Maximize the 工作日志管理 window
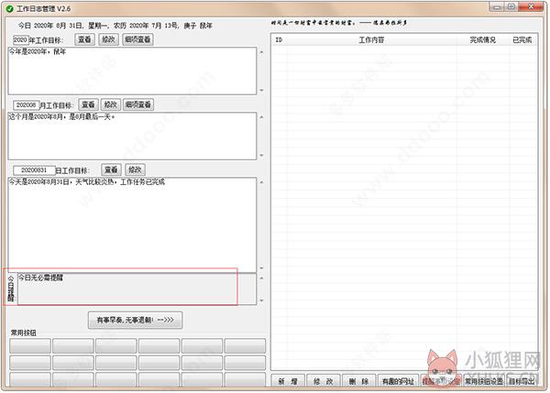The image size is (550, 393). point(511,7)
